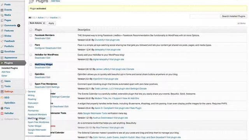This screenshot has height=140, width=249.
Task: Filter plugins by Inactive
Action: [54, 17]
